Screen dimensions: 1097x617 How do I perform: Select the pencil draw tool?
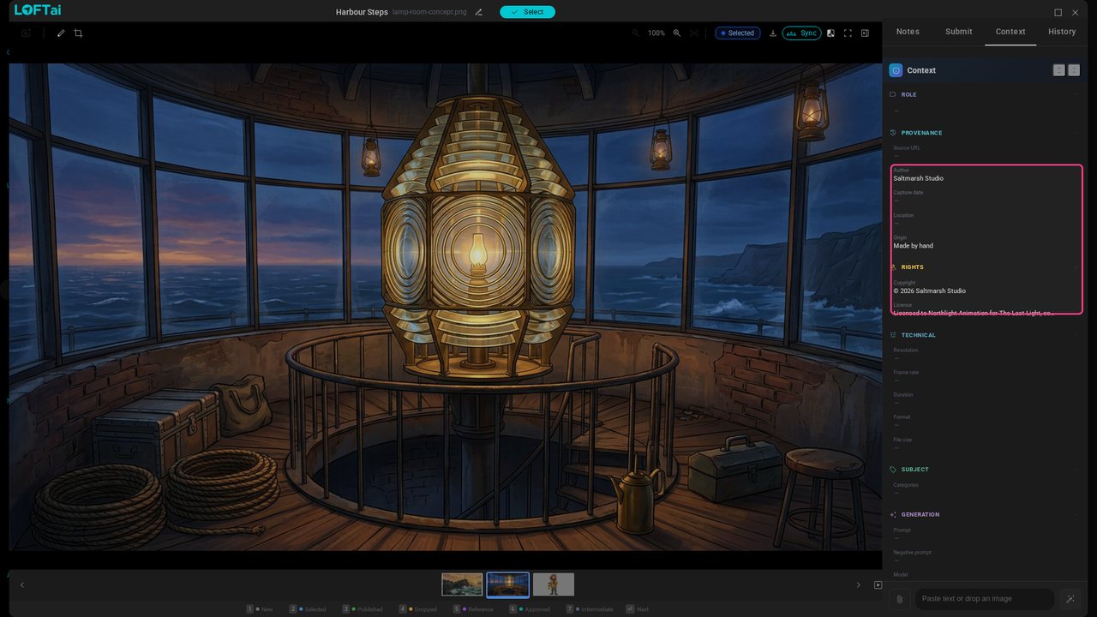click(61, 33)
